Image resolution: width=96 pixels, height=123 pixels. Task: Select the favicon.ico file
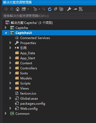tap(28, 94)
